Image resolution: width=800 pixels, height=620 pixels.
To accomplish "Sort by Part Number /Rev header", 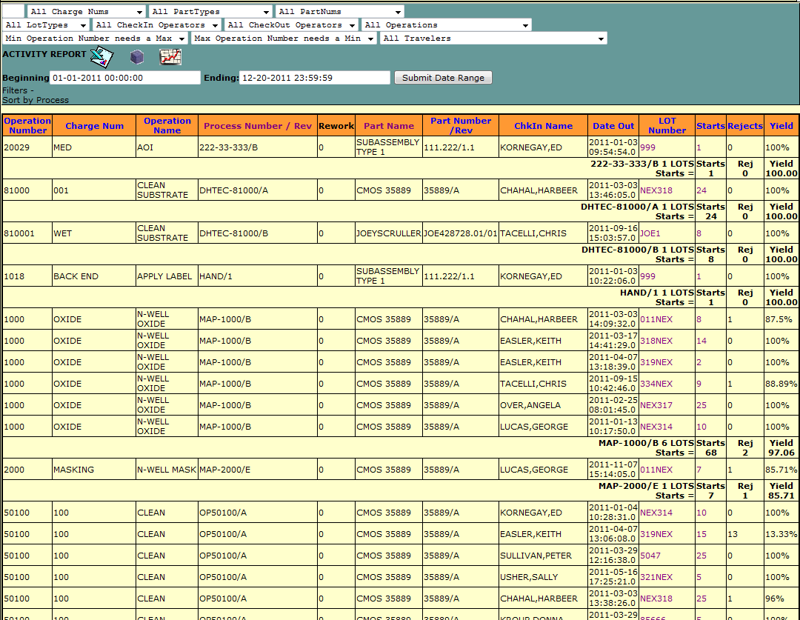I will 461,125.
